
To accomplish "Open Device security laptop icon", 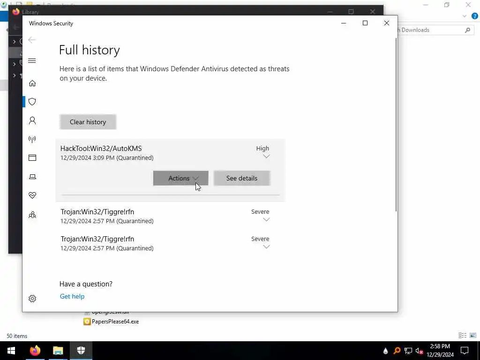I will (32, 177).
